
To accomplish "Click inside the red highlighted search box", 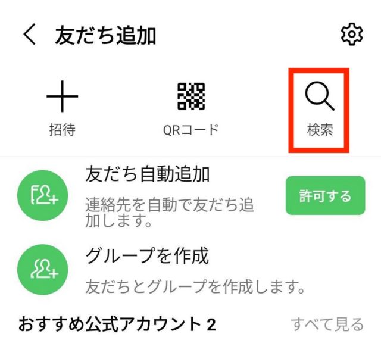I will 319,111.
